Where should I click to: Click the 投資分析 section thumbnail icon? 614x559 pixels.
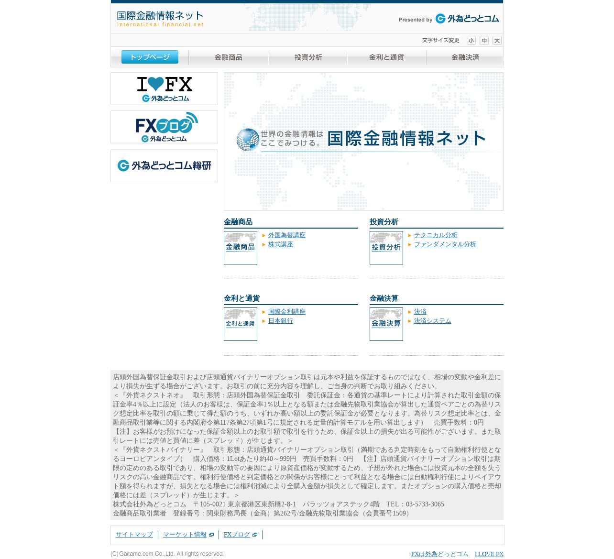point(386,248)
